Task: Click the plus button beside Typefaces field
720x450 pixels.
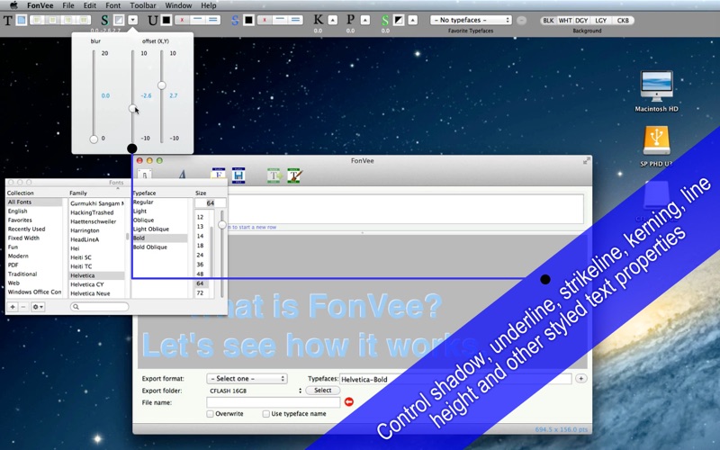Action: click(x=580, y=378)
